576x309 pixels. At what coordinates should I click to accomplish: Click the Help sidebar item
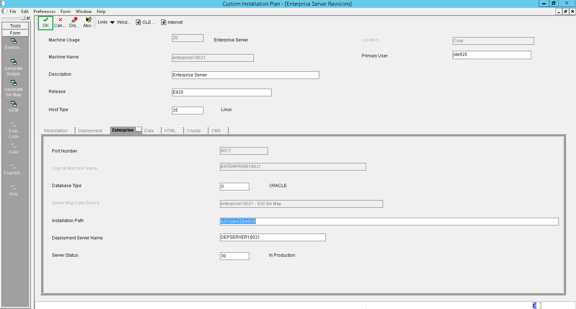(x=14, y=191)
